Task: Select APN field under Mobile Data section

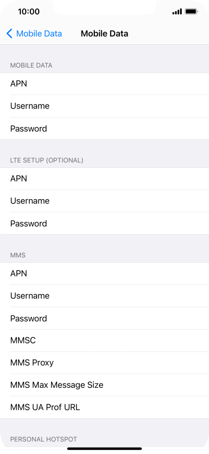Action: [104, 84]
